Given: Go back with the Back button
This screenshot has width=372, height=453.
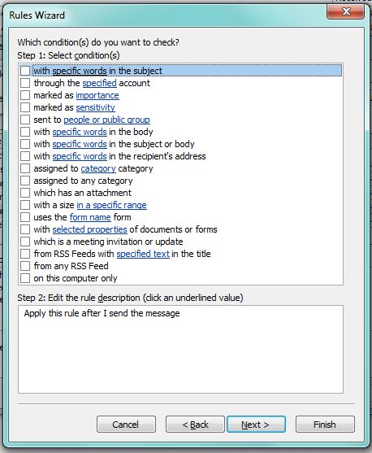Looking at the screenshot, I should coord(195,425).
